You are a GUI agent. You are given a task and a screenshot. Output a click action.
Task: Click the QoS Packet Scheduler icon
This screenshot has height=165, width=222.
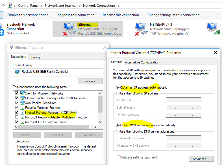click(x=22, y=103)
